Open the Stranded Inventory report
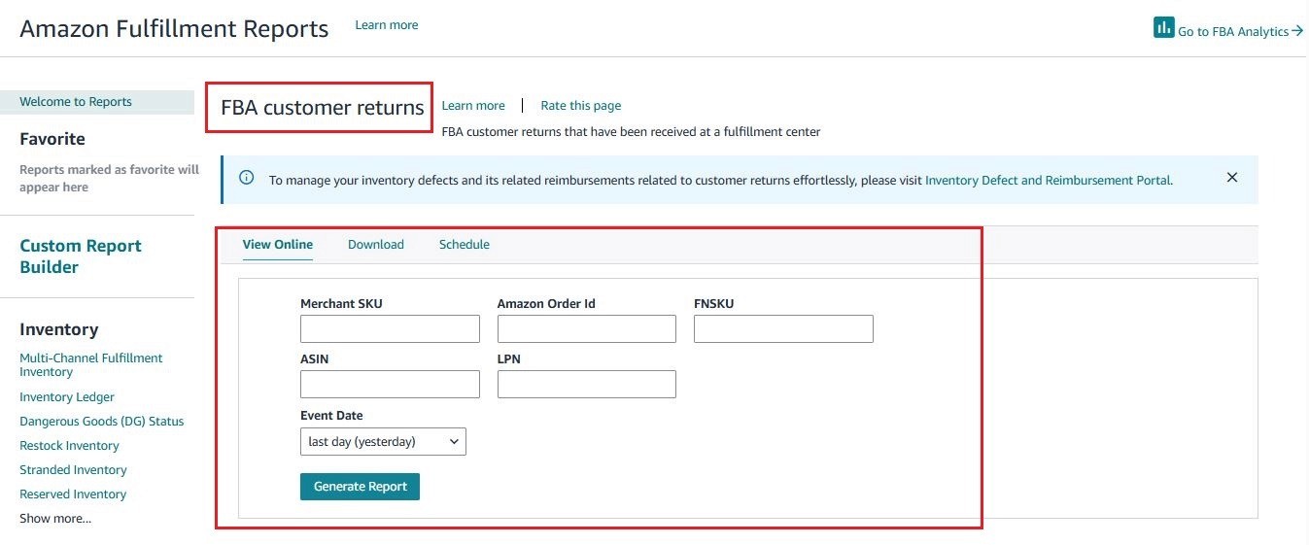The height and width of the screenshot is (545, 1309). 73,470
